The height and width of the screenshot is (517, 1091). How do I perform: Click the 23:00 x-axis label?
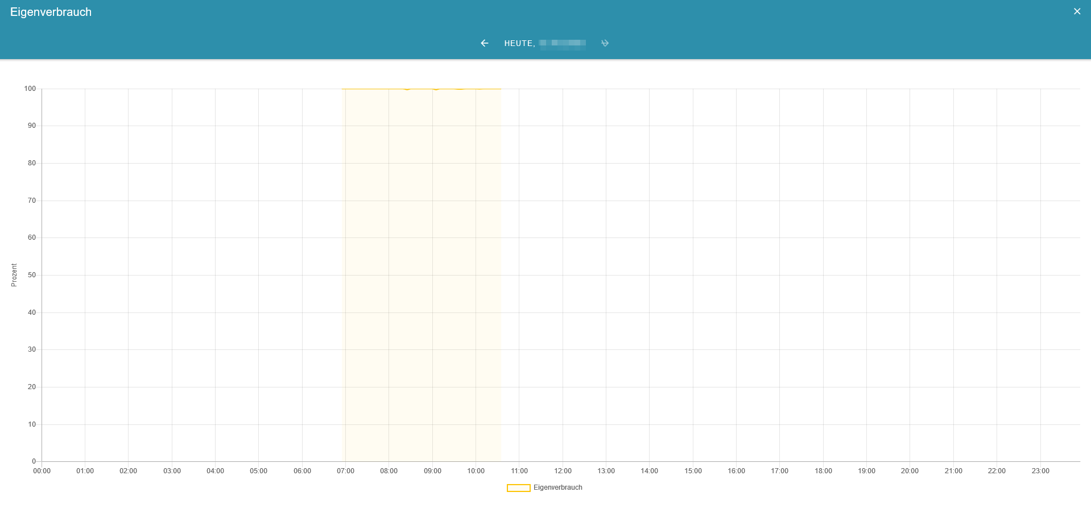[1040, 471]
